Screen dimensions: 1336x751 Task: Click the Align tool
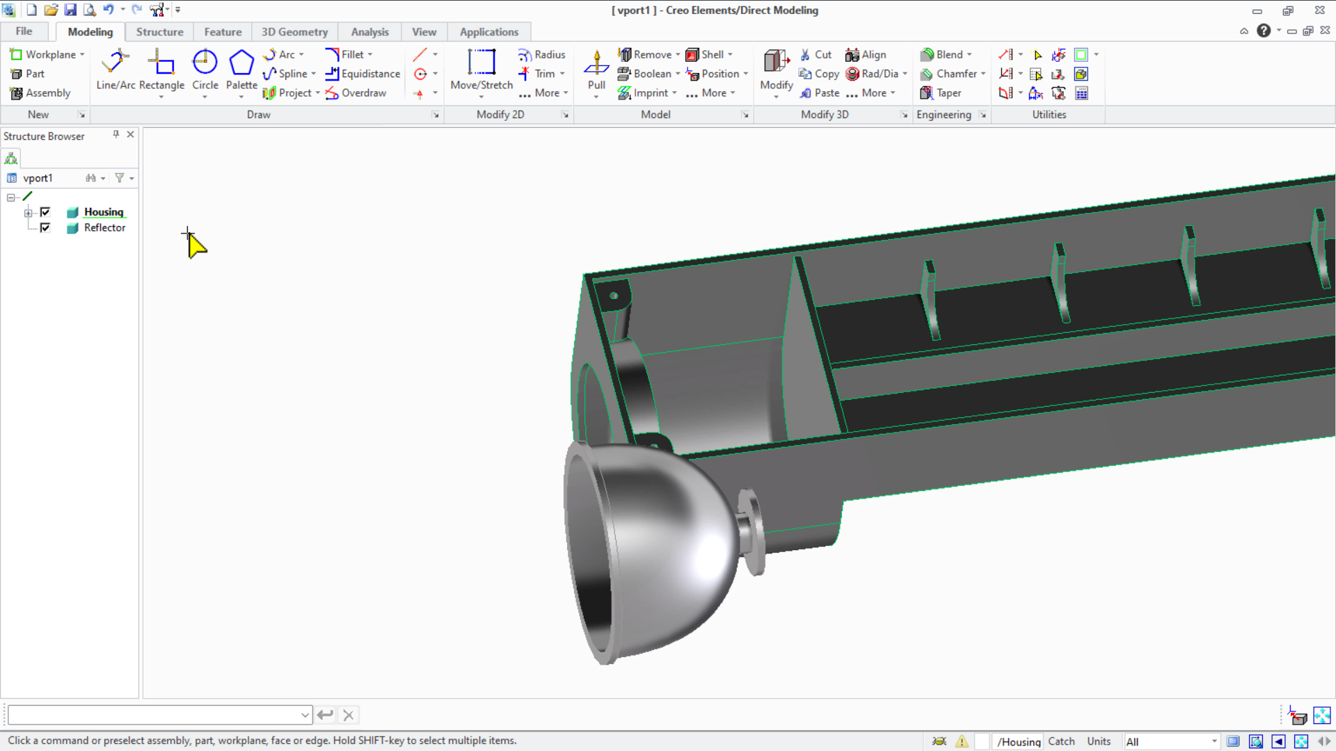click(x=866, y=54)
